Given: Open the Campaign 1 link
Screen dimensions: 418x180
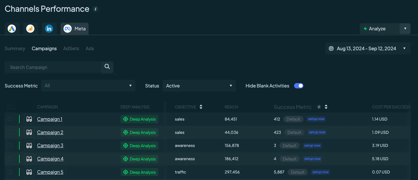Looking at the screenshot, I should coord(50,119).
